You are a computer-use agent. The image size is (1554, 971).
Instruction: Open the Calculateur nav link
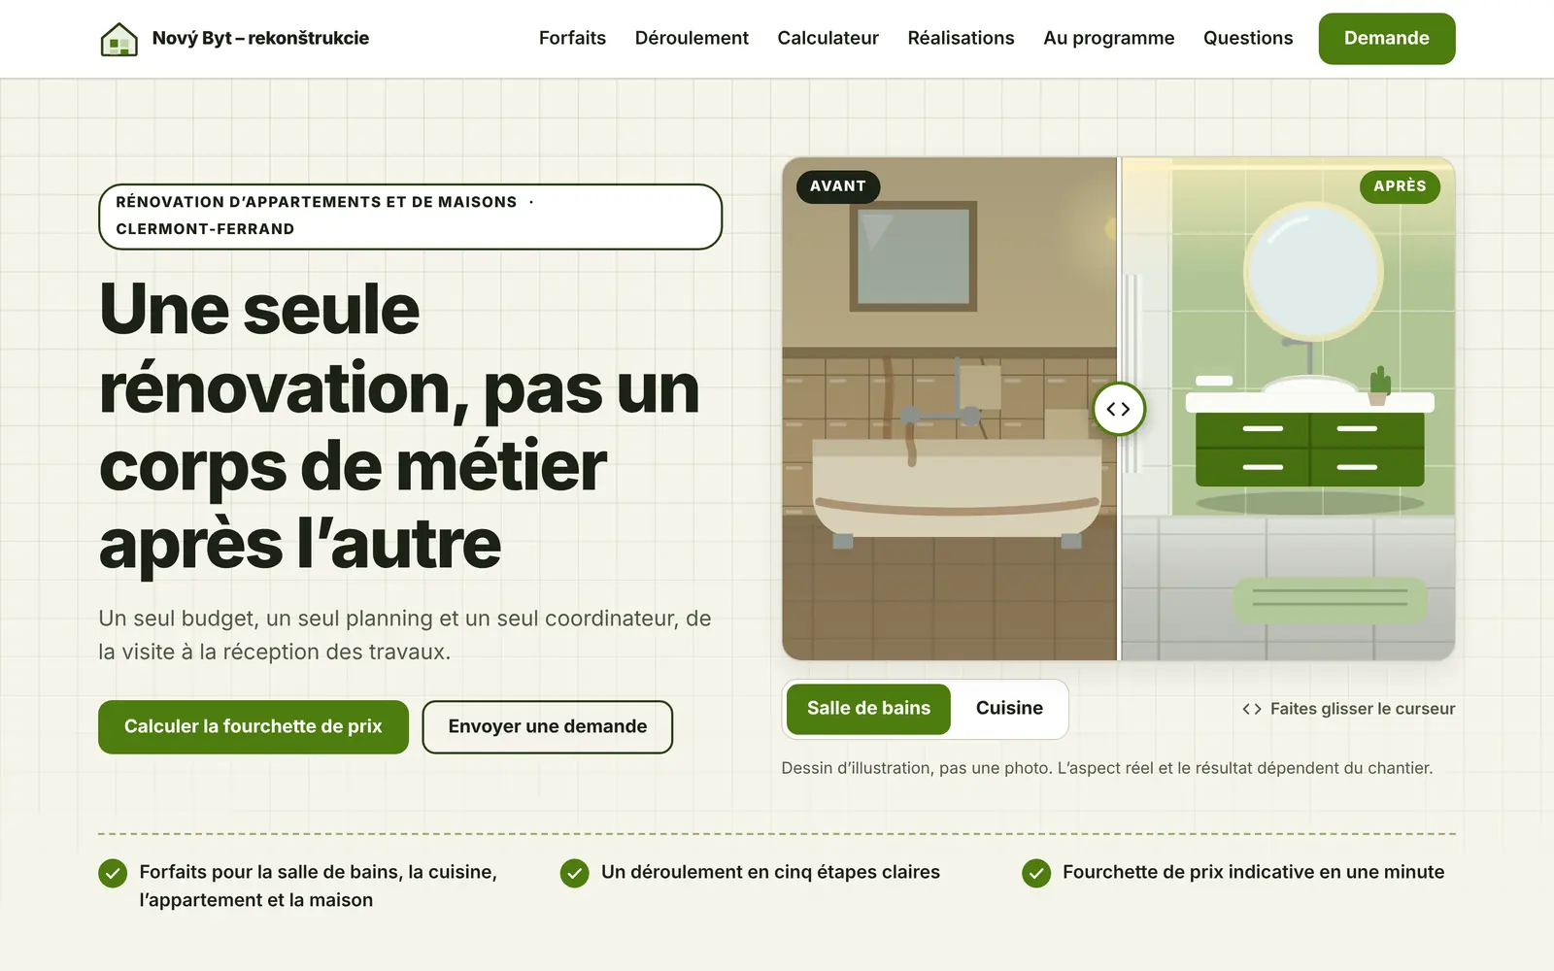point(828,38)
